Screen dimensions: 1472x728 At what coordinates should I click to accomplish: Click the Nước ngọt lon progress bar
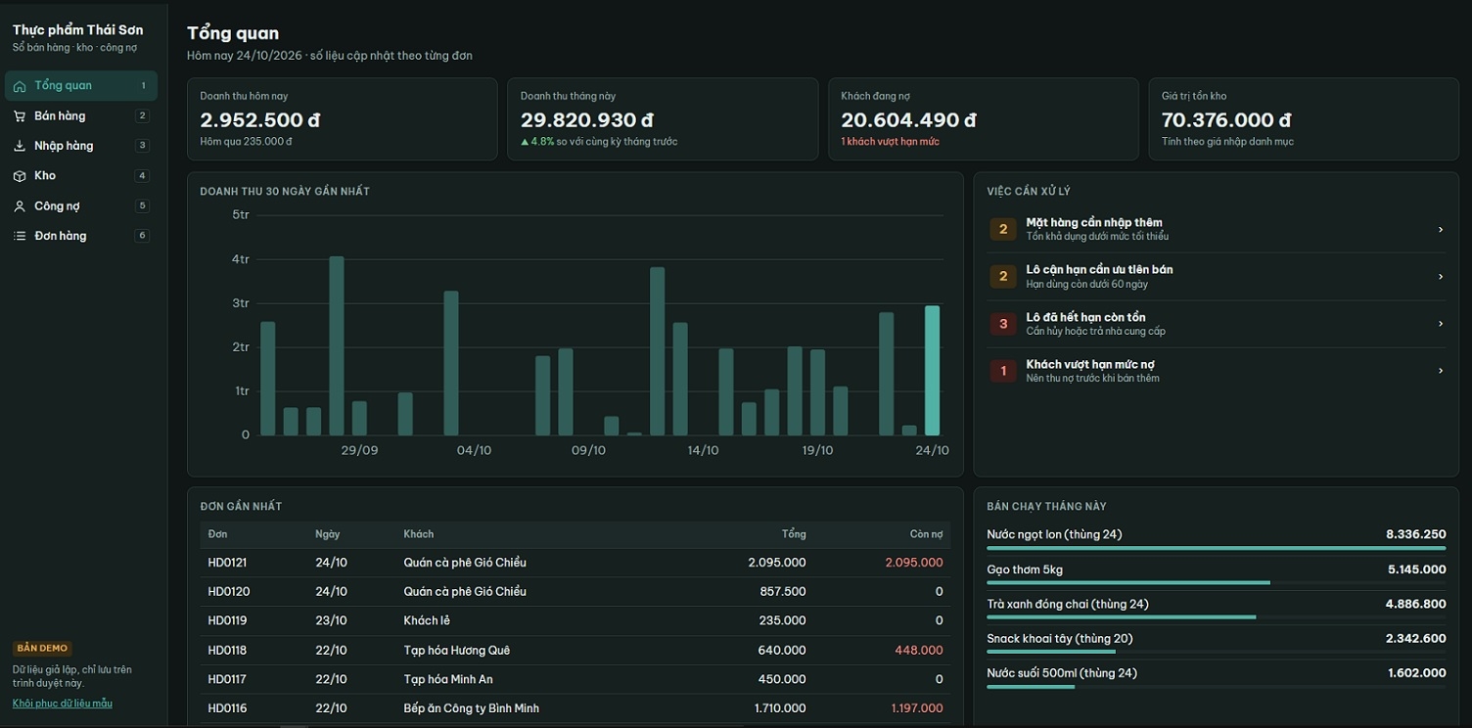click(x=1217, y=548)
